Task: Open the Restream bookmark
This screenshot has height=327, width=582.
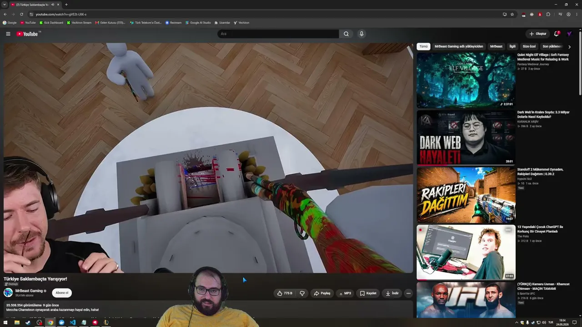Action: [174, 23]
